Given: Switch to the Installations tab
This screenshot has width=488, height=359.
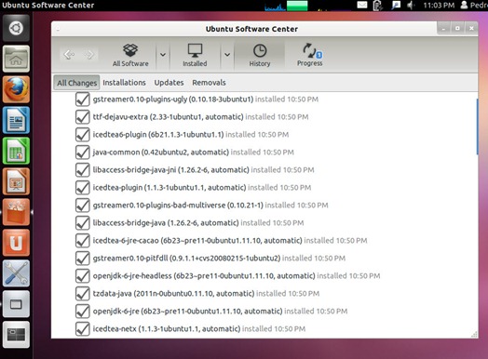Looking at the screenshot, I should [124, 83].
